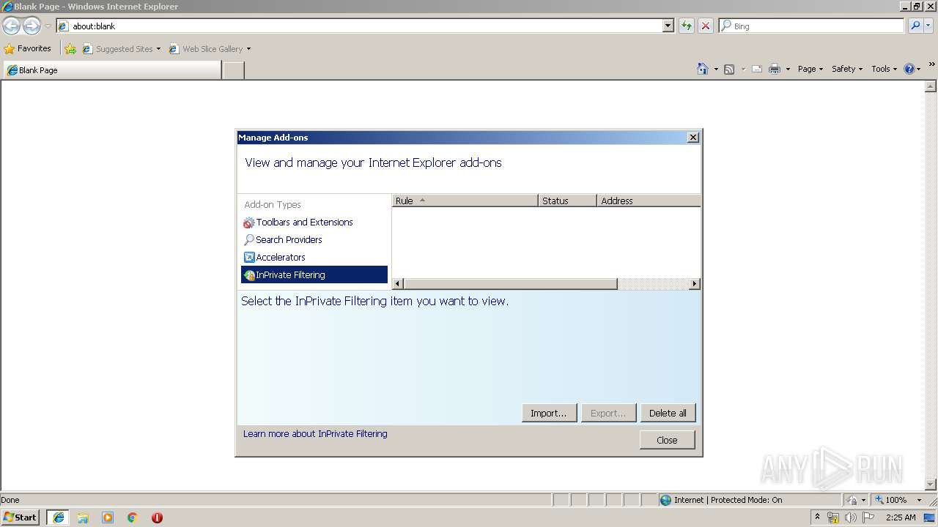Expand the Home button dropdown arrow
Viewport: 938px width, 527px height.
point(716,69)
